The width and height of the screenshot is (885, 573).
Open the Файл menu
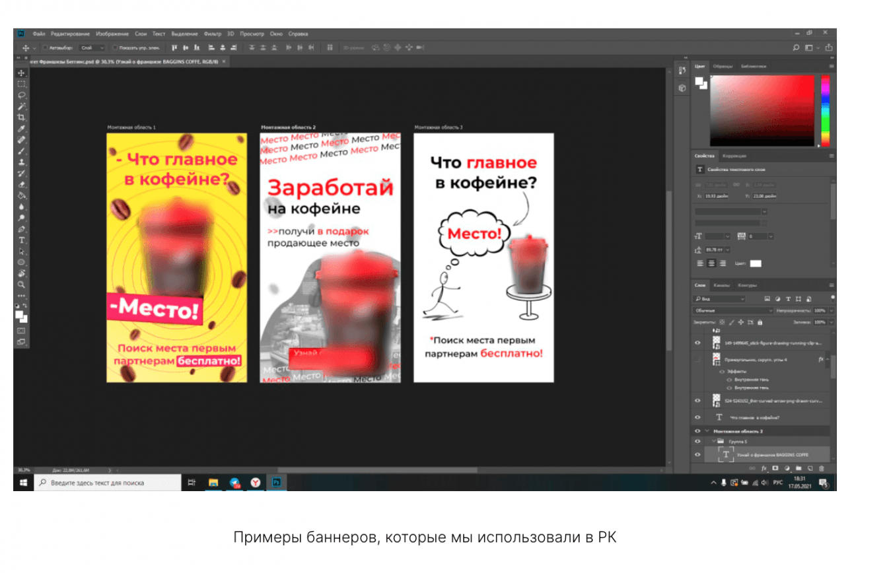[x=39, y=34]
